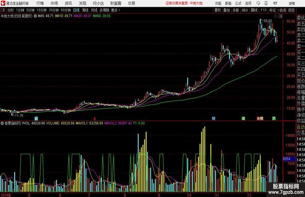This screenshot has height=197, width=305.
Task: Click the red marker icon near June on chart
Action: [94, 119]
